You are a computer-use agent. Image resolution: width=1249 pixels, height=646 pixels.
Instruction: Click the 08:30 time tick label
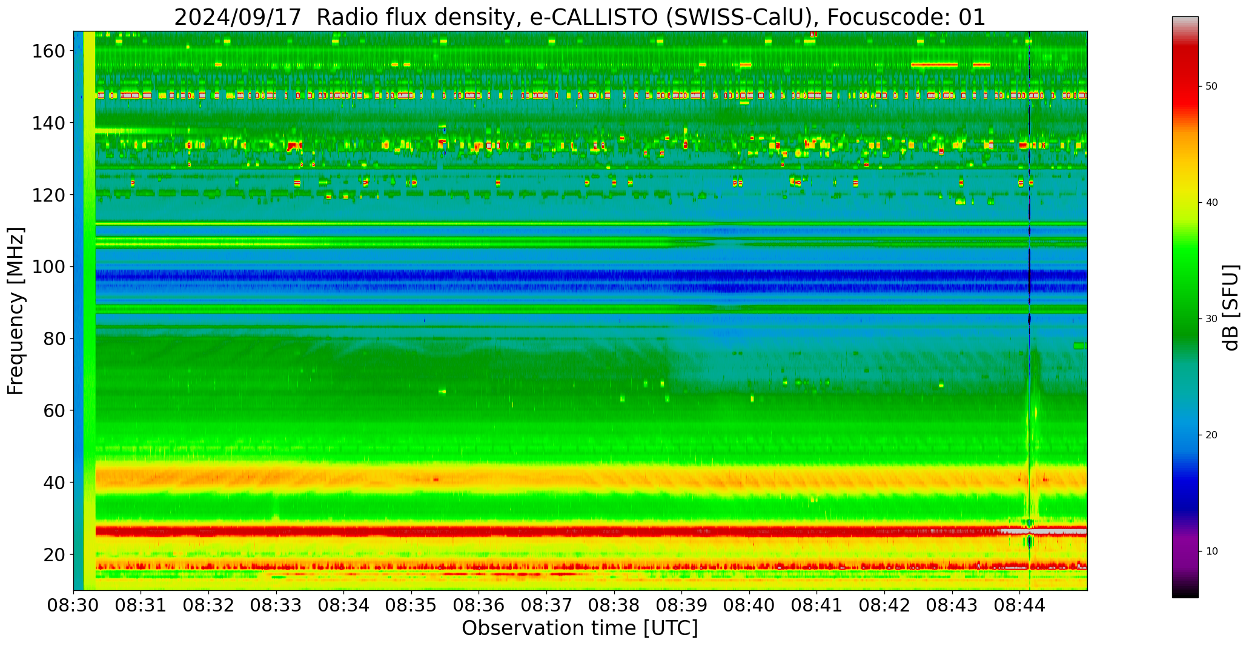74,605
